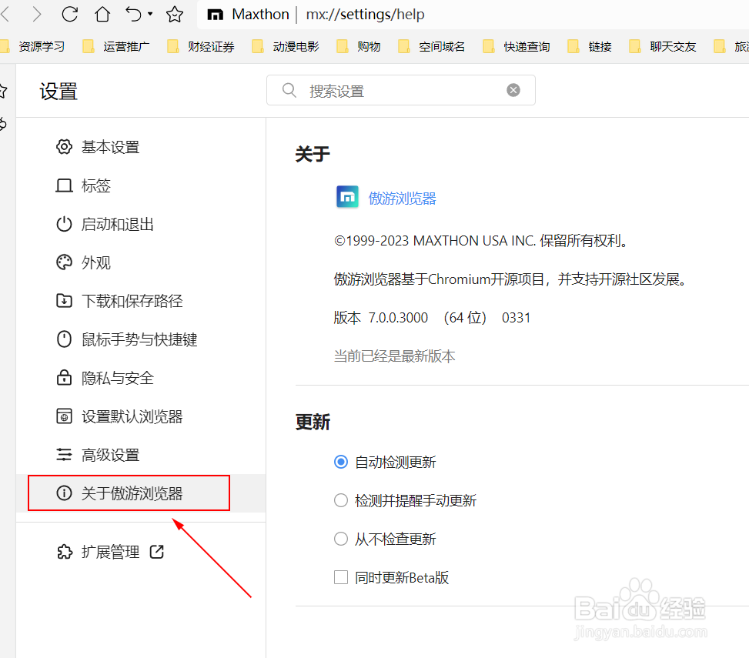749x658 pixels.
Task: Reload the page with refresh icon
Action: click(70, 15)
